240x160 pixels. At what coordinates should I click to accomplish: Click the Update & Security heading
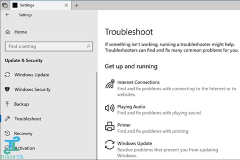point(24,60)
